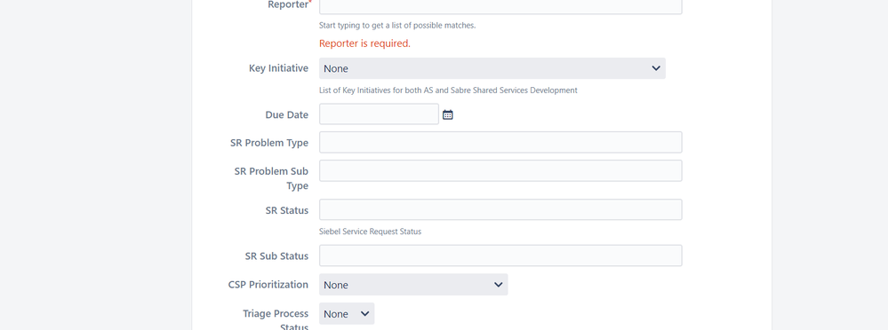888x330 pixels.
Task: Click the Key Initiative label
Action: 278,68
